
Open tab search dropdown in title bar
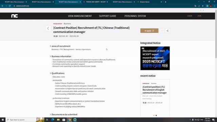[x=199, y=2]
